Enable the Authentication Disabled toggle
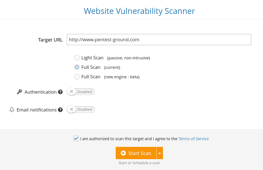Screen dimensions: 263x170 (x=80, y=91)
